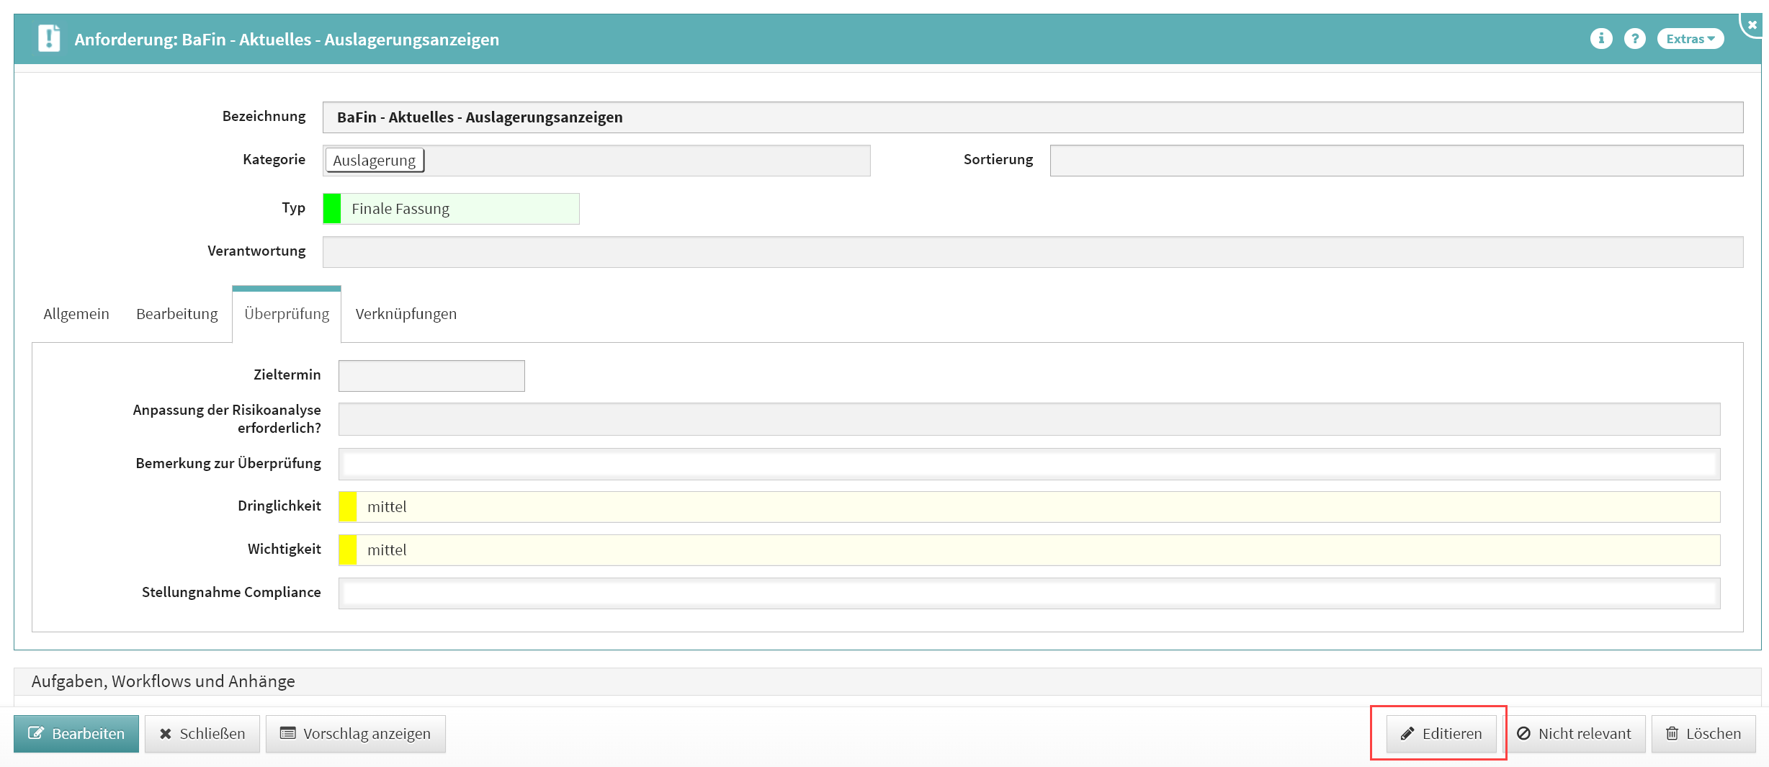Click the green Typ color swatch
The height and width of the screenshot is (767, 1769).
(332, 209)
